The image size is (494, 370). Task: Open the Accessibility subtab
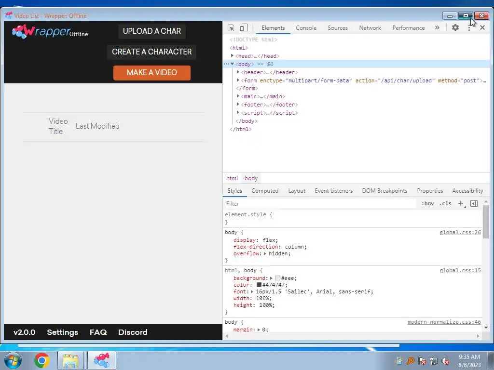coord(467,191)
